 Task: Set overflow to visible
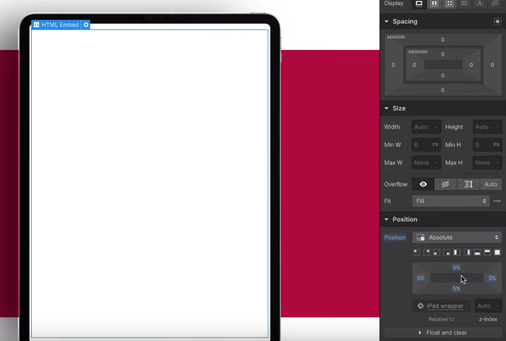(423, 184)
